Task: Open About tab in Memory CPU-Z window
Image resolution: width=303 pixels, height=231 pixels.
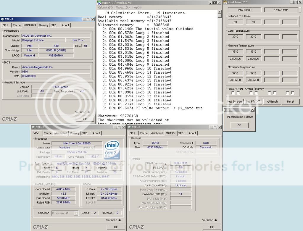Action: [x=192, y=133]
